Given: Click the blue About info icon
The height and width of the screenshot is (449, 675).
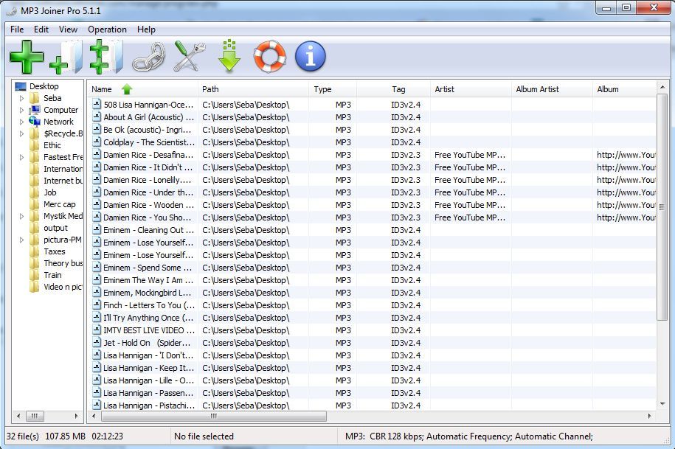Looking at the screenshot, I should click(x=309, y=54).
